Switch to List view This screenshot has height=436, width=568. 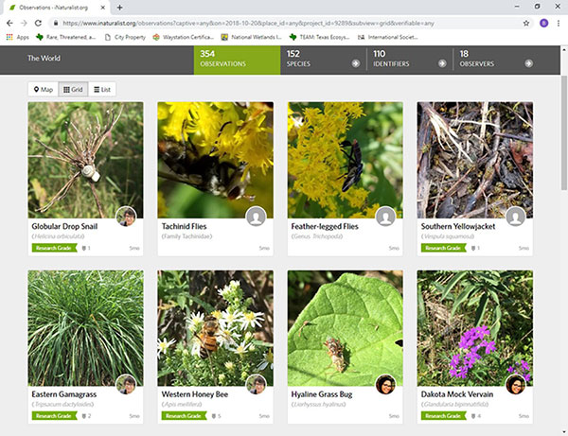tap(103, 89)
